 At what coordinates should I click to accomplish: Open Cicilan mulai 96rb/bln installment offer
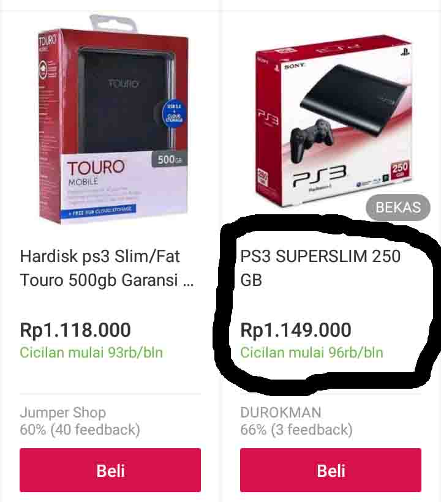tap(312, 353)
